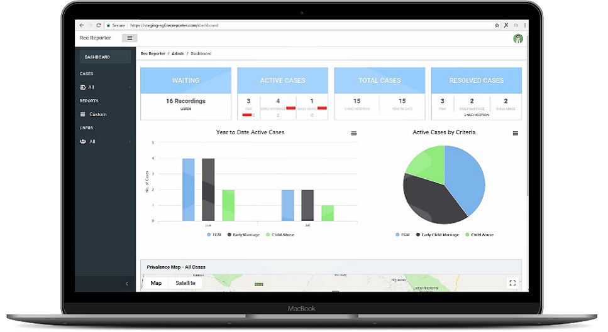Click the green Child Abuse bar for July
608x332 pixels.
click(328, 213)
